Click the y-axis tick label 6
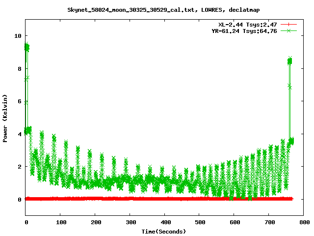Viewport: 314px width, 236px height. click(x=20, y=101)
